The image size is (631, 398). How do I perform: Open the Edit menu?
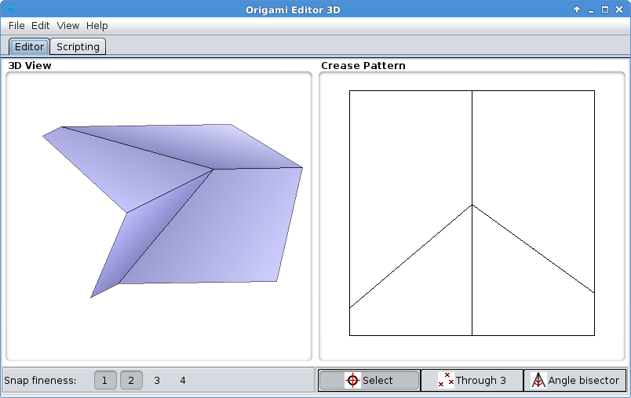tap(41, 26)
